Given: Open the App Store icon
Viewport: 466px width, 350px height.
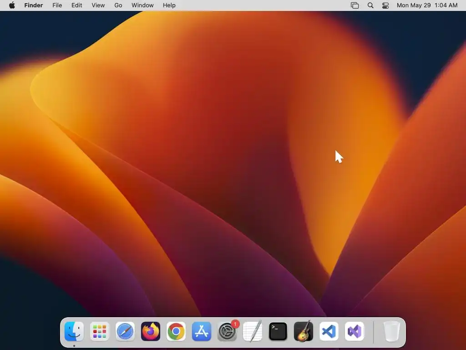Looking at the screenshot, I should (202, 331).
